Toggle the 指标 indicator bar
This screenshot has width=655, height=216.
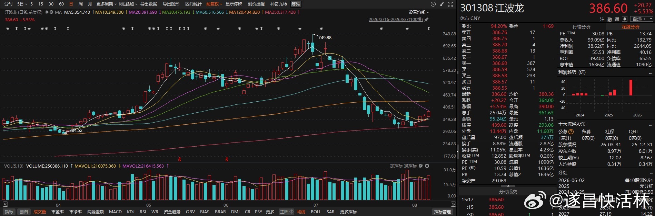coord(9,212)
